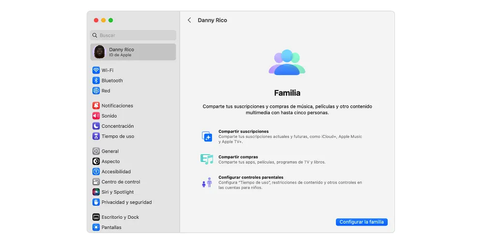
Task: Open the Privacidad y seguridad label
Action: click(126, 202)
